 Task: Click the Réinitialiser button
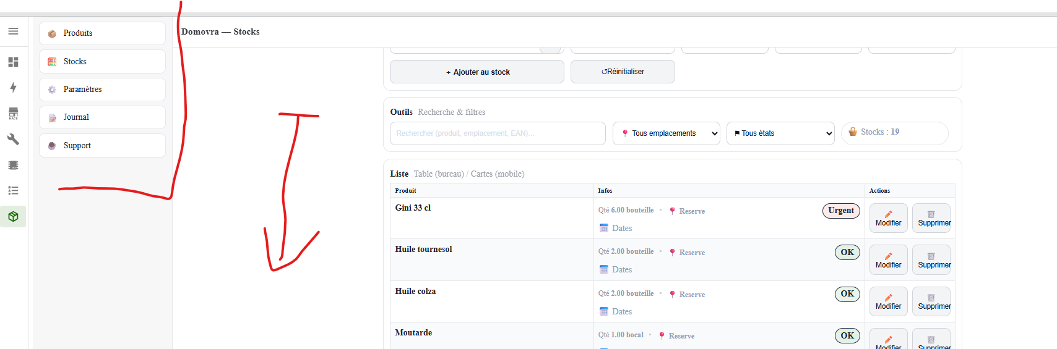pos(623,72)
